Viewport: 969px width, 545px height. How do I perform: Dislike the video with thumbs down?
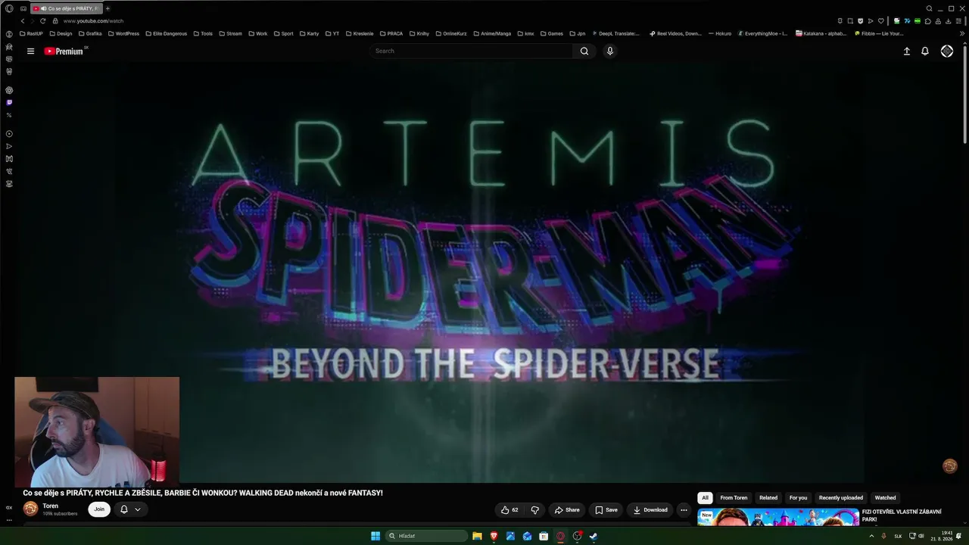pyautogui.click(x=534, y=510)
